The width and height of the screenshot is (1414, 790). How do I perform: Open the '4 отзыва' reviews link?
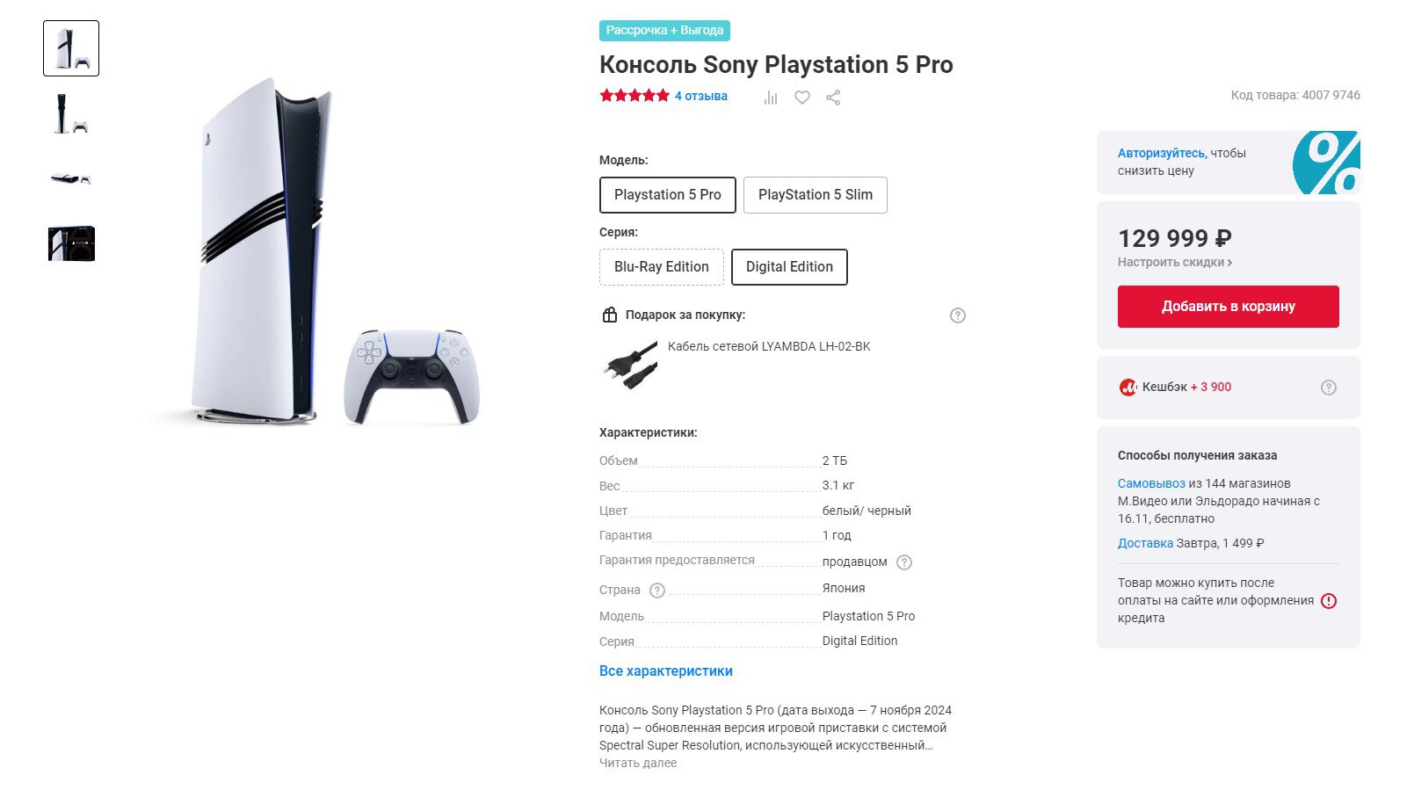tap(701, 96)
